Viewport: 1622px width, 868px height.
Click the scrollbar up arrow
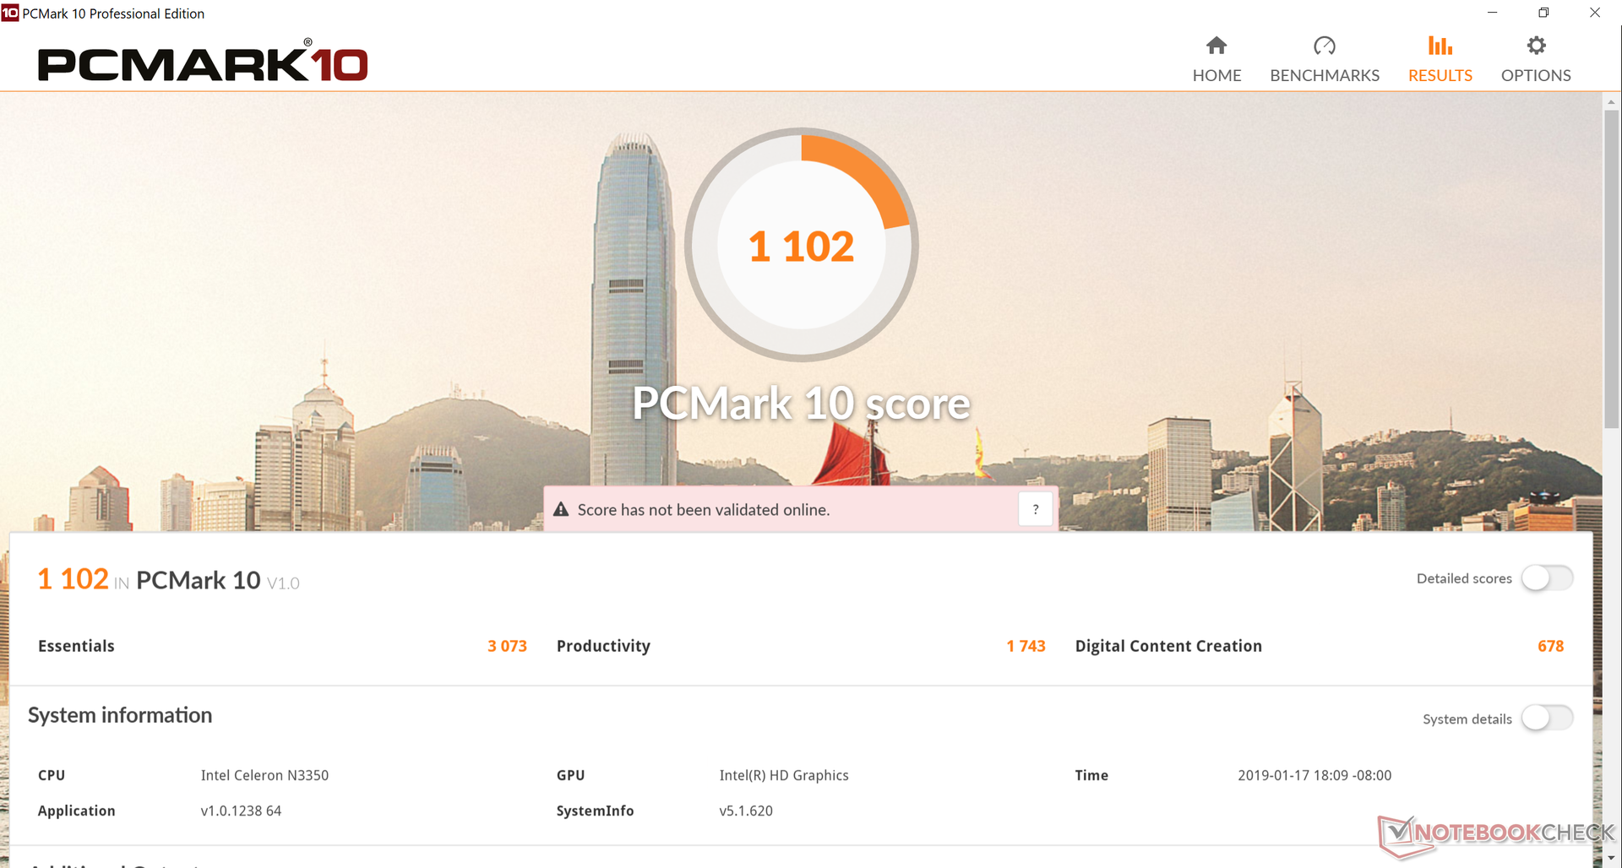[1611, 101]
